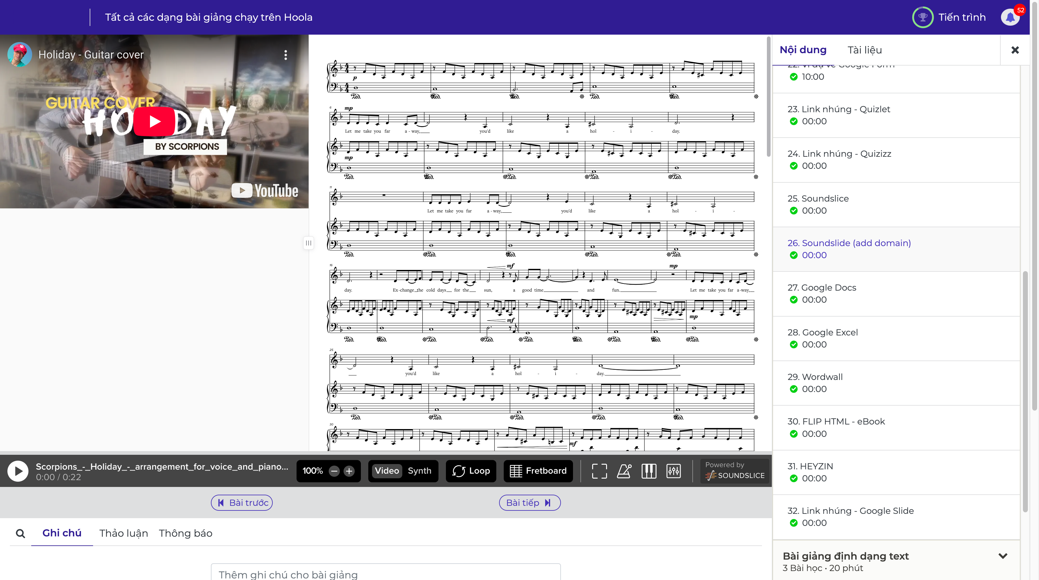Increase playback speed with plus button
This screenshot has width=1039, height=580.
tap(349, 471)
